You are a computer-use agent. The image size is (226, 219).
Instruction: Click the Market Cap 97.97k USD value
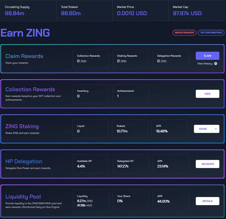pyautogui.click(x=187, y=13)
